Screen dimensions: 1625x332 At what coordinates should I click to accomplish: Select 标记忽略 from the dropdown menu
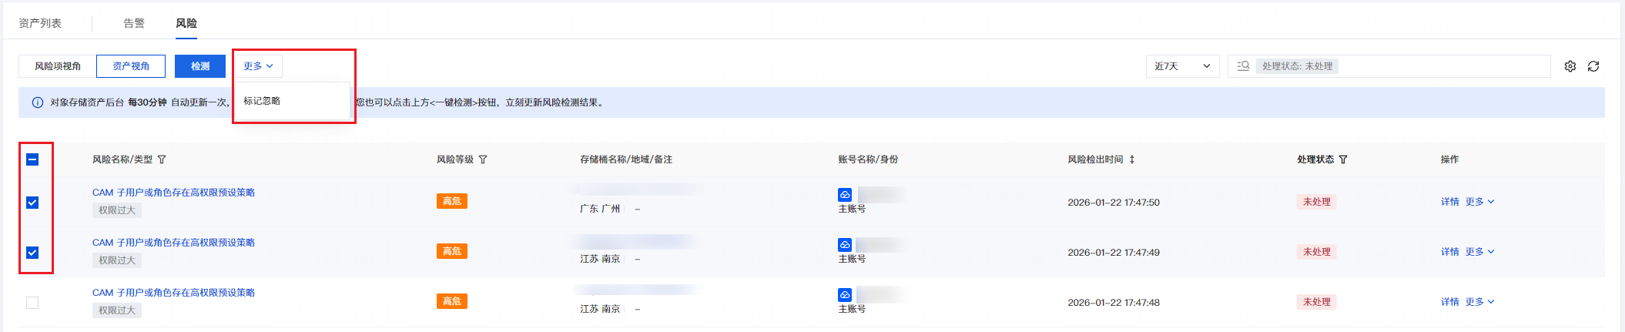pyautogui.click(x=262, y=101)
